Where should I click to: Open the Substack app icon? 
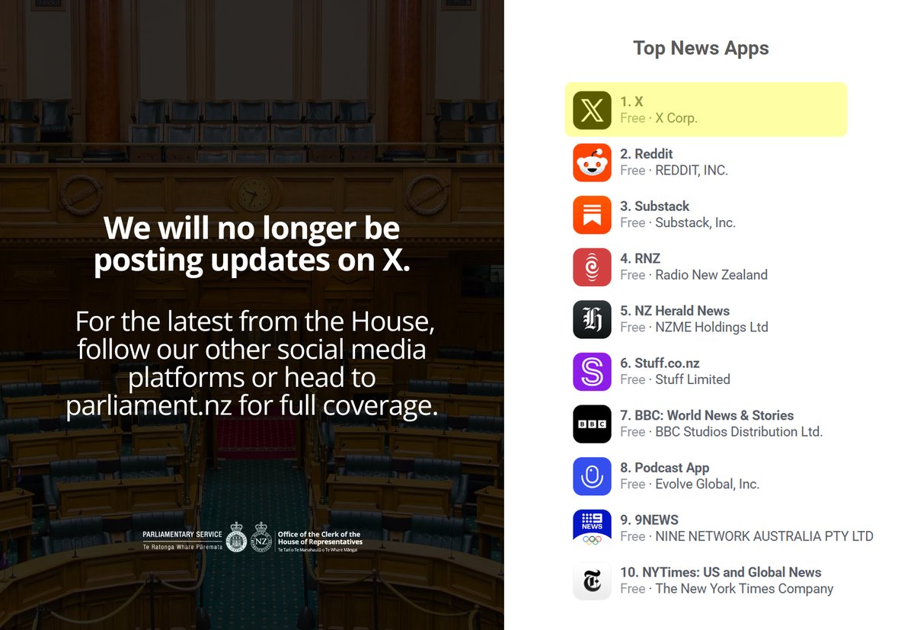click(592, 215)
